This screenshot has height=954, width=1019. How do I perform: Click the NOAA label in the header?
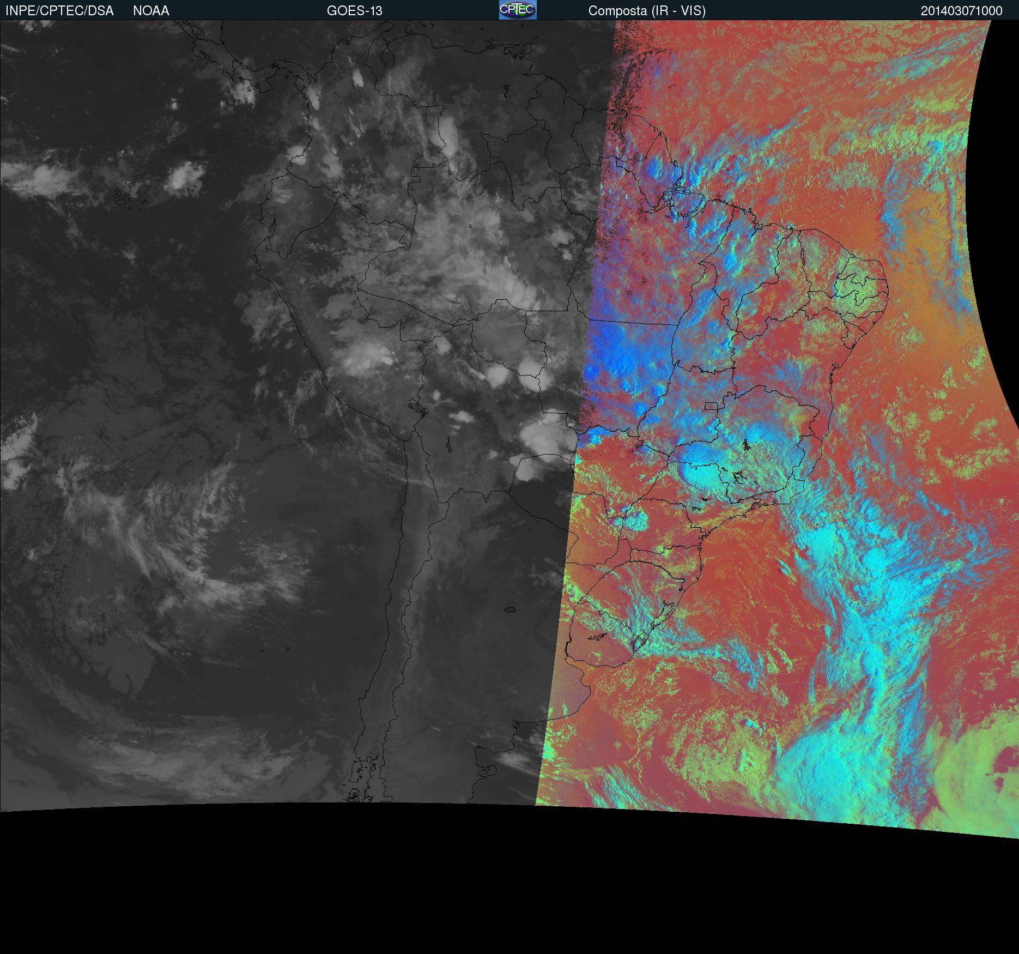click(151, 11)
